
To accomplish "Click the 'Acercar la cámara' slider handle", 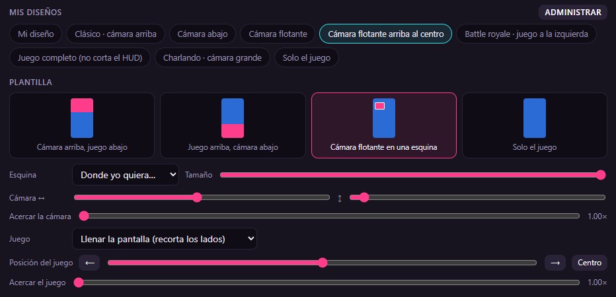I will pos(84,216).
